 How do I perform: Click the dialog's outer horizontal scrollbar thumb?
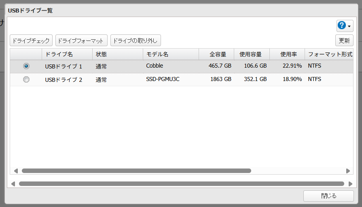[x=182, y=184]
